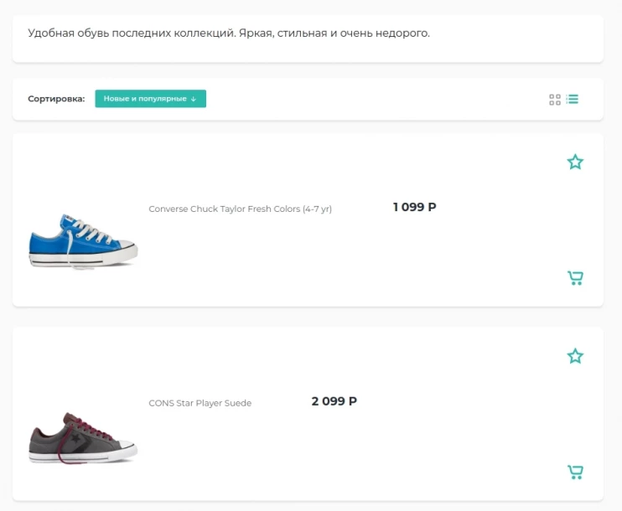This screenshot has height=511, width=622.
Task: Click the 2 099 ₽ price
Action: 334,401
